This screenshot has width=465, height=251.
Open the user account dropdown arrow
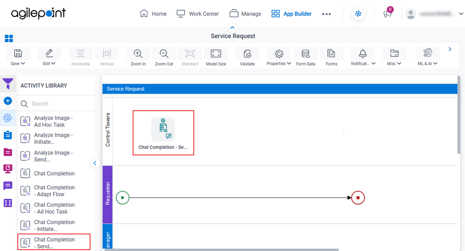[461, 14]
